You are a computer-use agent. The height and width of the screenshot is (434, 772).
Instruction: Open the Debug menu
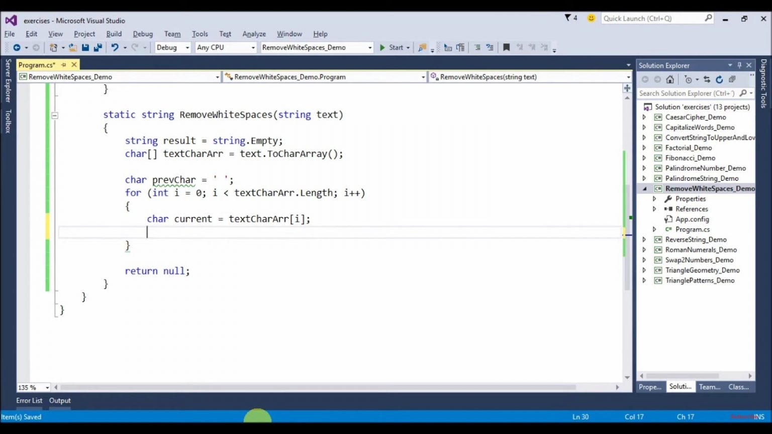point(142,34)
